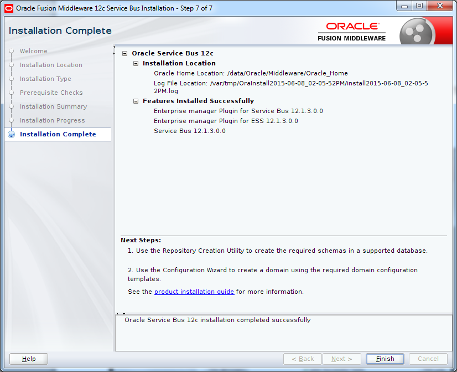Select the Log File Location entry

291,87
